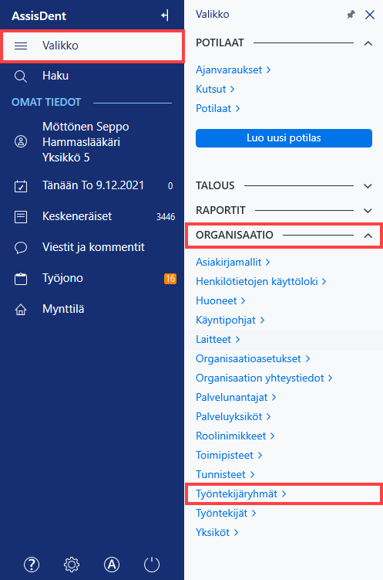Click the RAPORTIT section heading
Viewport: 383px width, 580px height.
pos(220,211)
